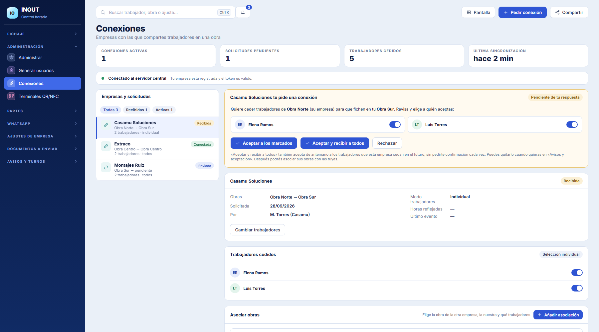
Task: Expand the Partes sidebar section
Action: (43, 111)
